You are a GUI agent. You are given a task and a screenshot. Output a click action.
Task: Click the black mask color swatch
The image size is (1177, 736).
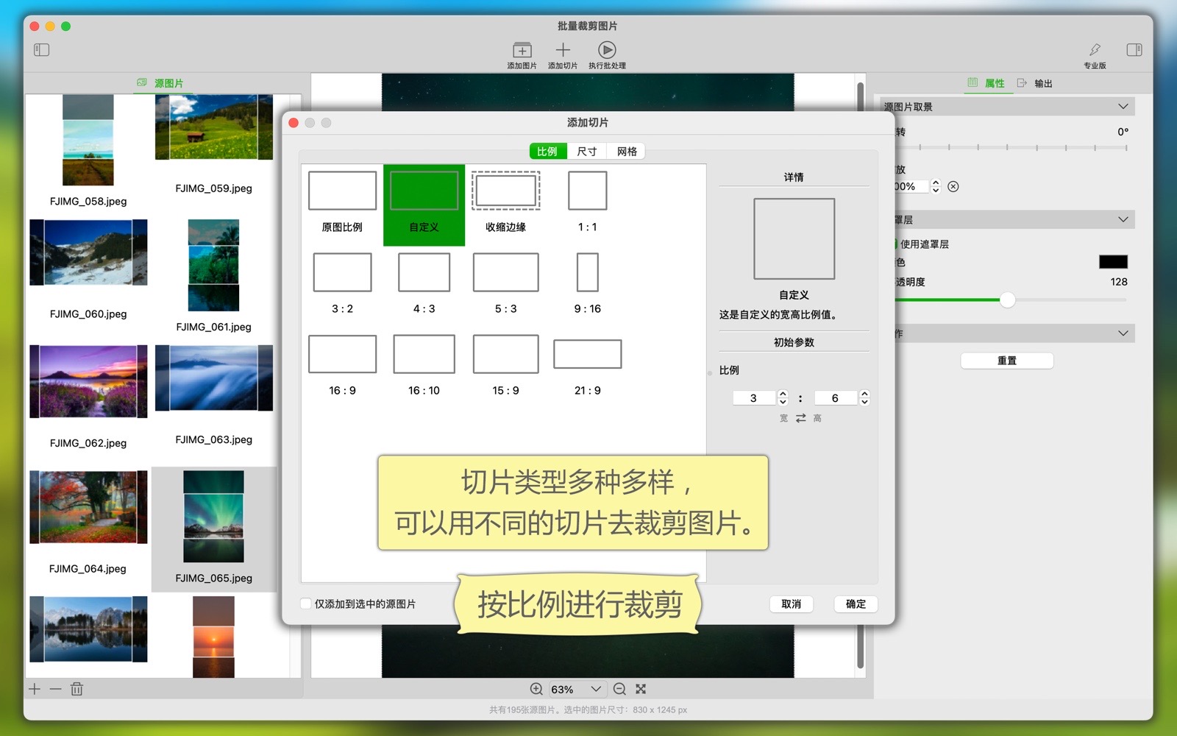coord(1112,262)
